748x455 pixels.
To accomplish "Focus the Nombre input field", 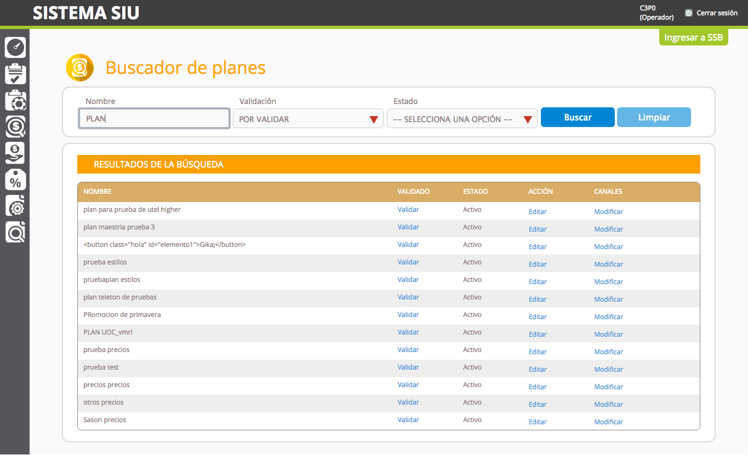I will [155, 118].
